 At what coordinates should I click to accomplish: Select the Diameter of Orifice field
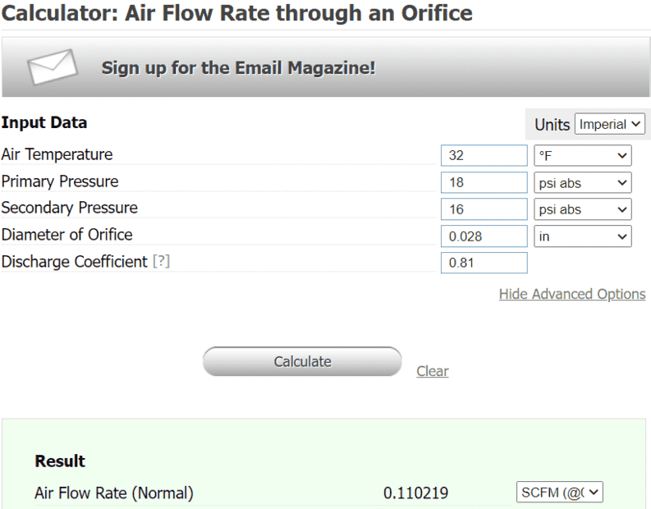point(484,236)
